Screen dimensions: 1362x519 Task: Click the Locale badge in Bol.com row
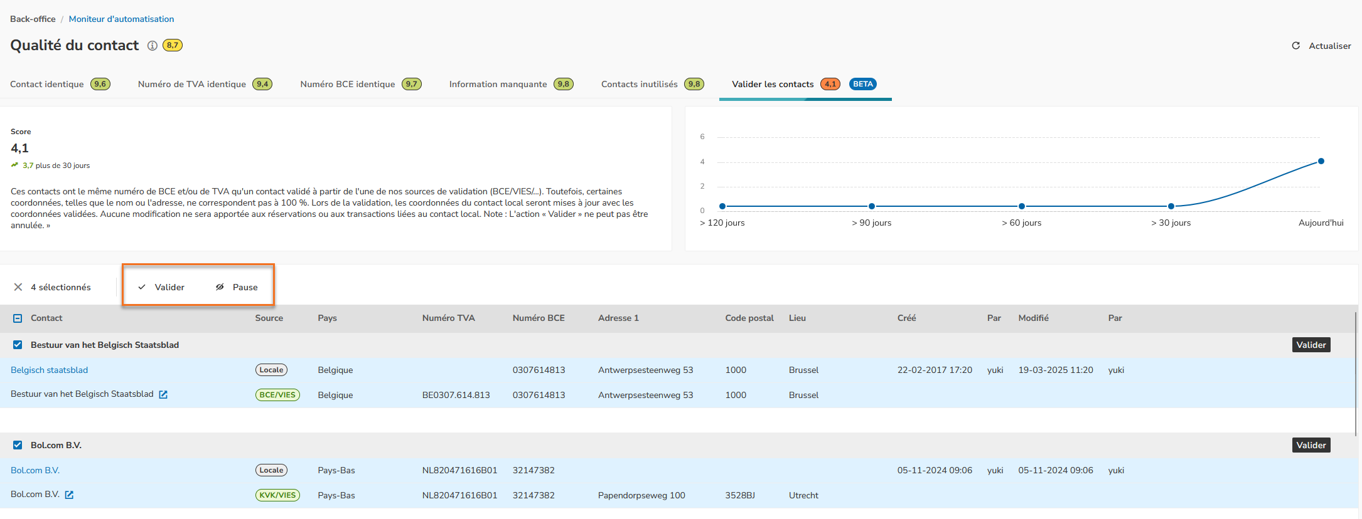[271, 470]
